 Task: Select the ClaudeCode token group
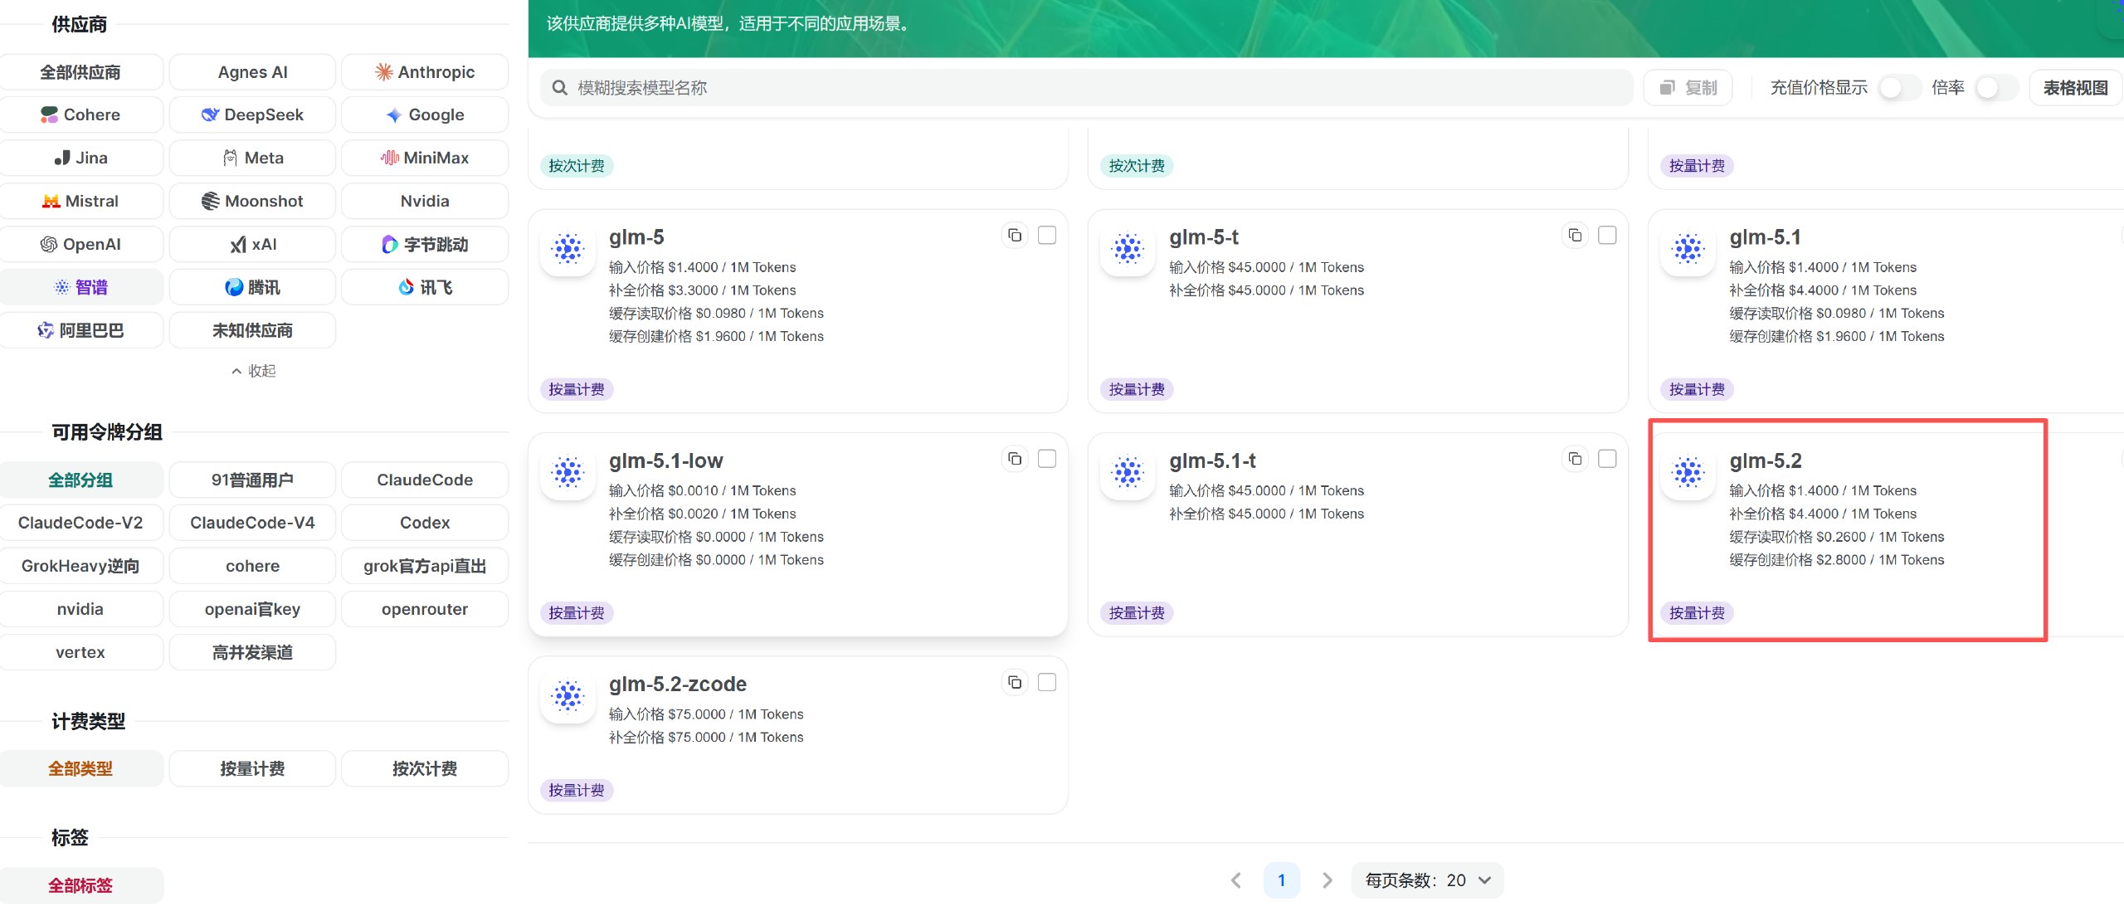pyautogui.click(x=425, y=480)
